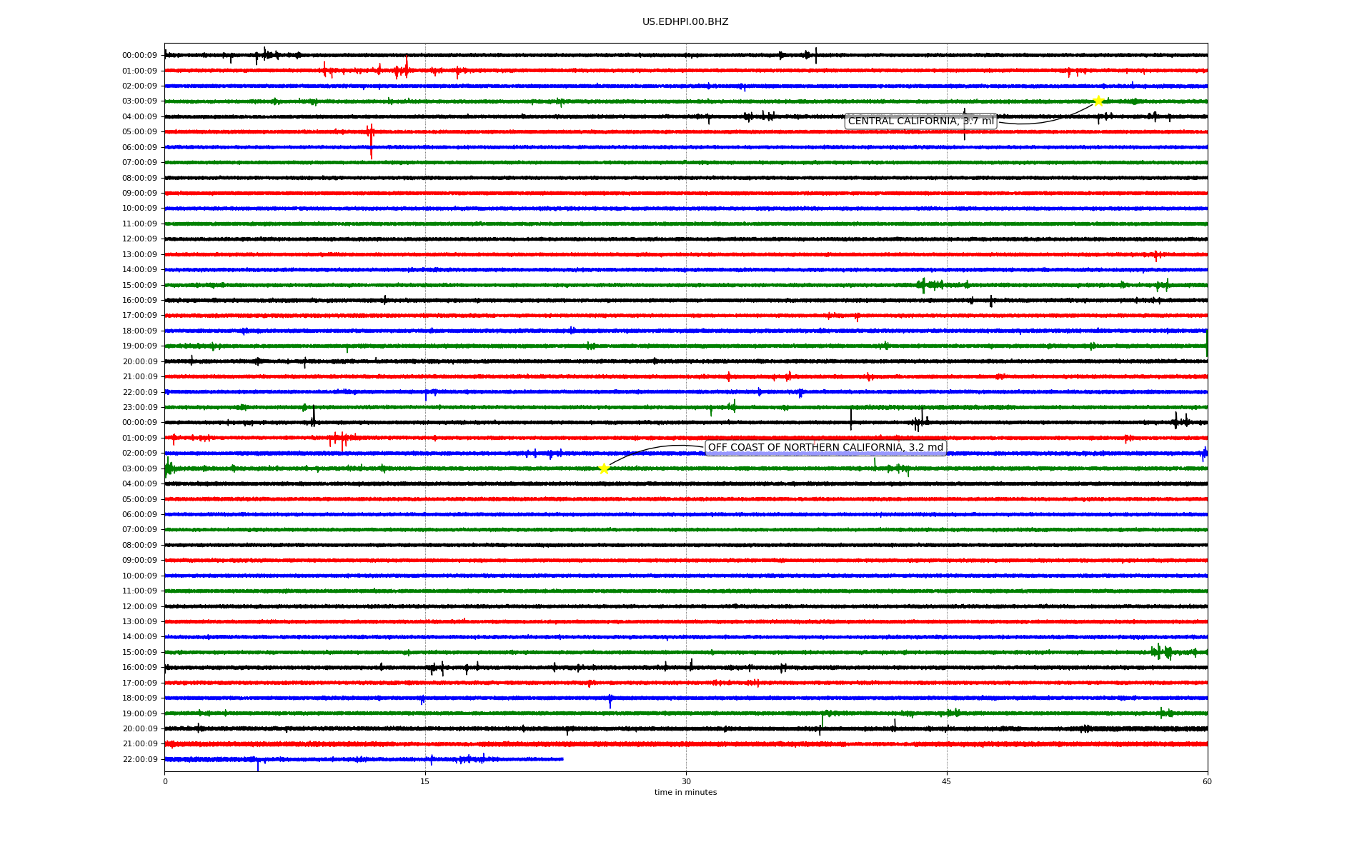Click the yellow star on Central California event
The image size is (1372, 857).
[1098, 101]
